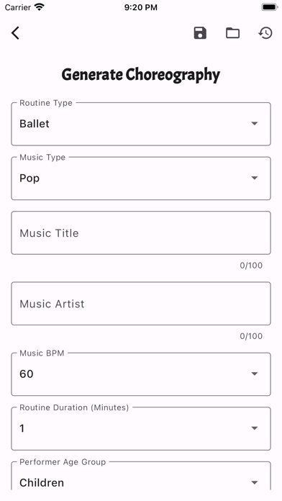Viewport: 282px width, 501px height.
Task: Expand the Routine Type dropdown arrow
Action: tap(254, 124)
